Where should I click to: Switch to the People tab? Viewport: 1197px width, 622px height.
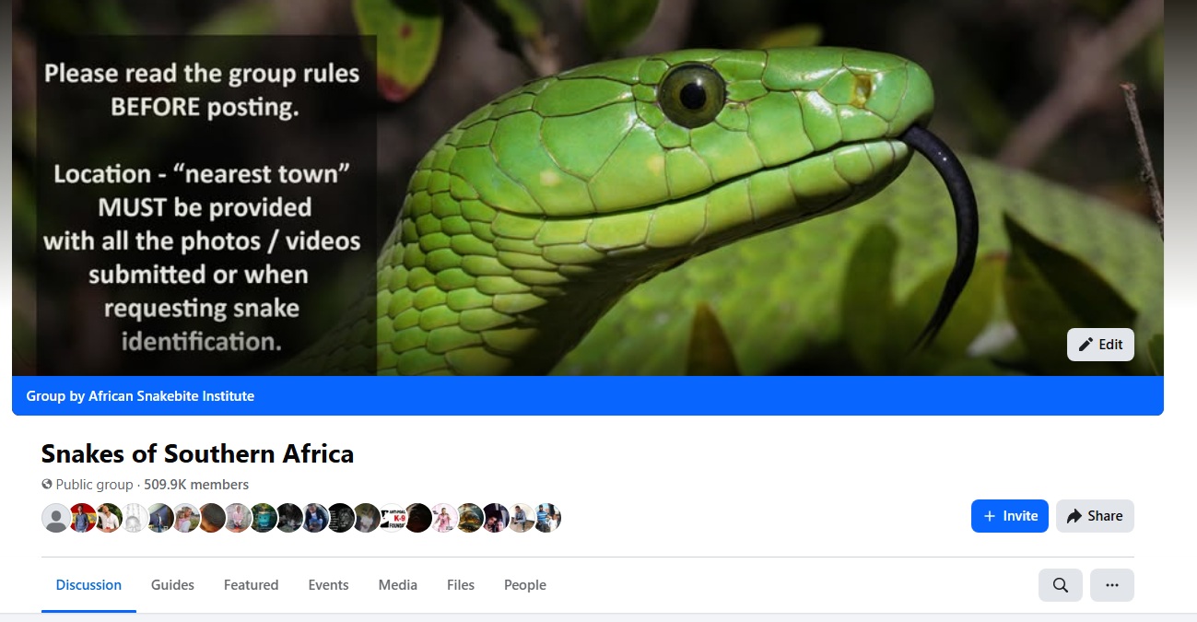(525, 585)
